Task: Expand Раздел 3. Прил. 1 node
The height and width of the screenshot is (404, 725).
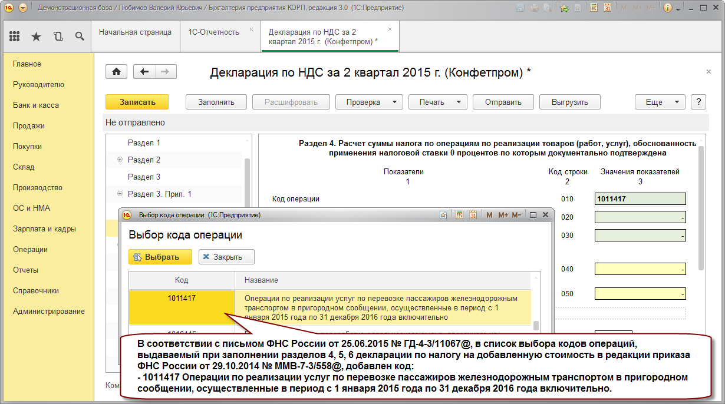Action: click(x=120, y=194)
